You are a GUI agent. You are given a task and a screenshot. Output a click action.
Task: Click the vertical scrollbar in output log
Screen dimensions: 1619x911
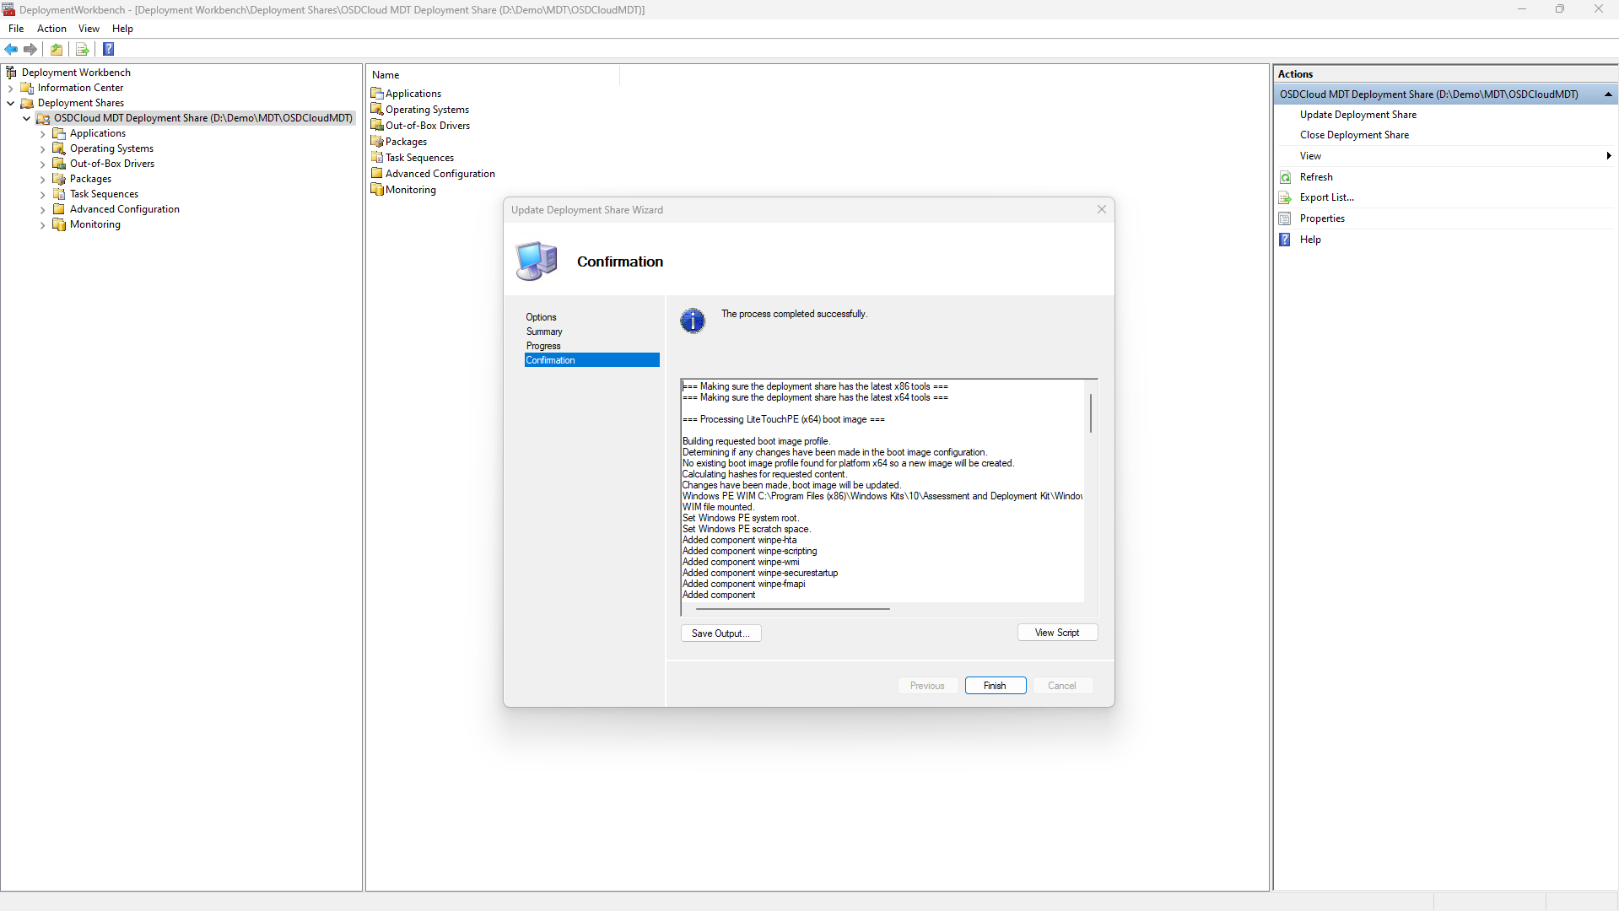[1091, 413]
